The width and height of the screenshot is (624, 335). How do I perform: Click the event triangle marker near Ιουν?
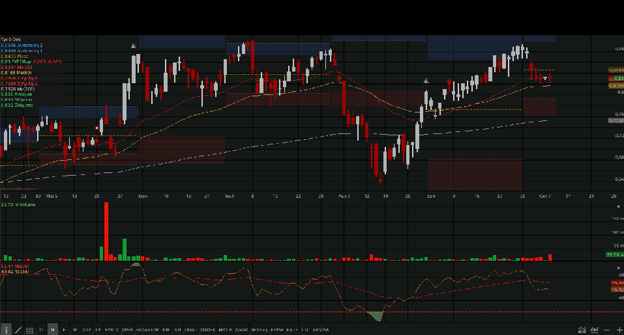click(x=133, y=46)
